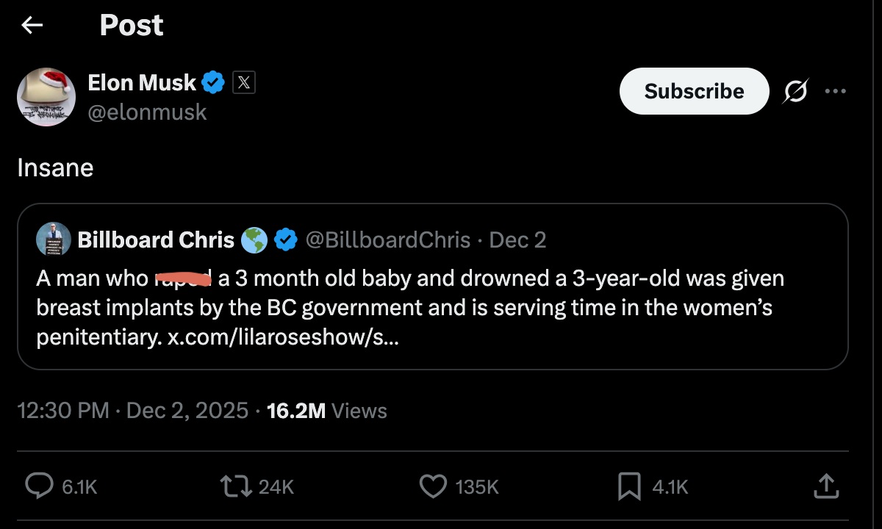Image resolution: width=882 pixels, height=529 pixels.
Task: Open the @elonmusk handle link
Action: pyautogui.click(x=147, y=112)
